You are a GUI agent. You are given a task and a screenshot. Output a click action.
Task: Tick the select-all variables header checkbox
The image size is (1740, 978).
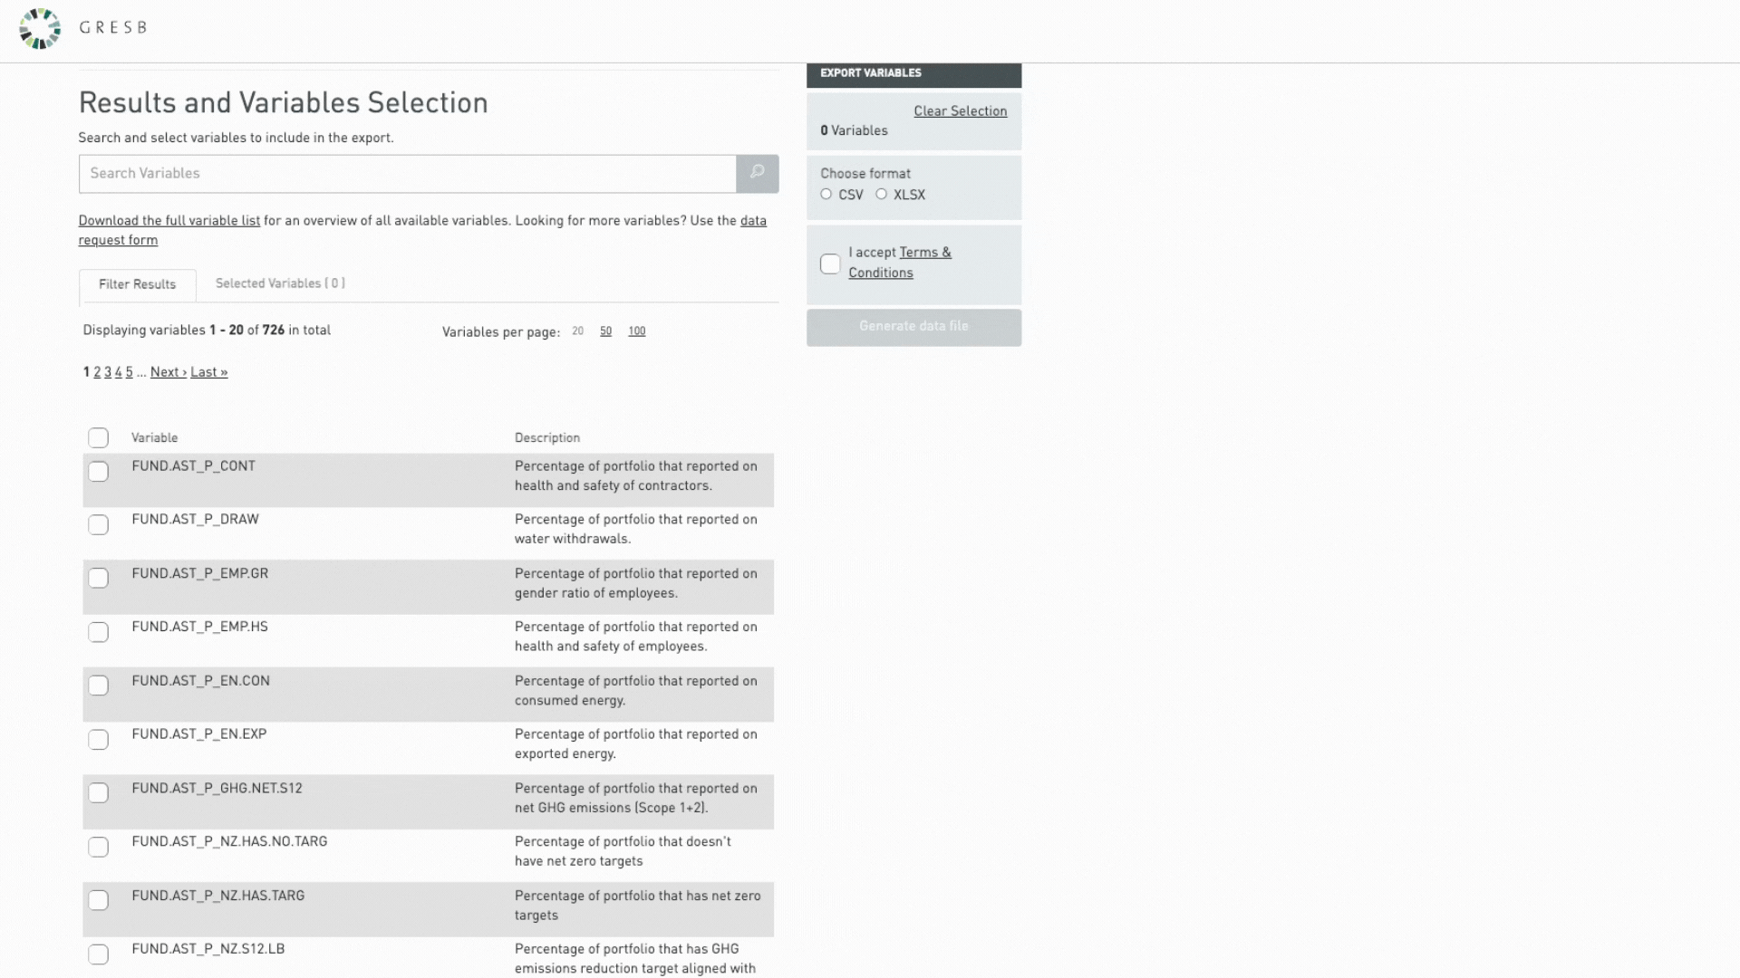[98, 437]
